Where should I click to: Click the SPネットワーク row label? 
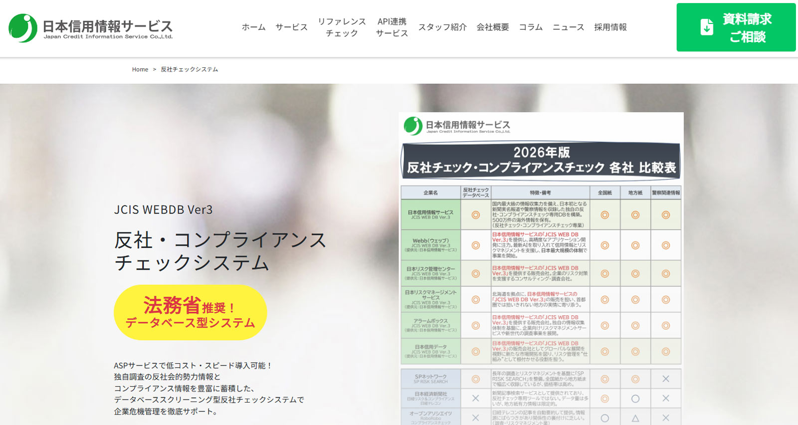click(430, 379)
